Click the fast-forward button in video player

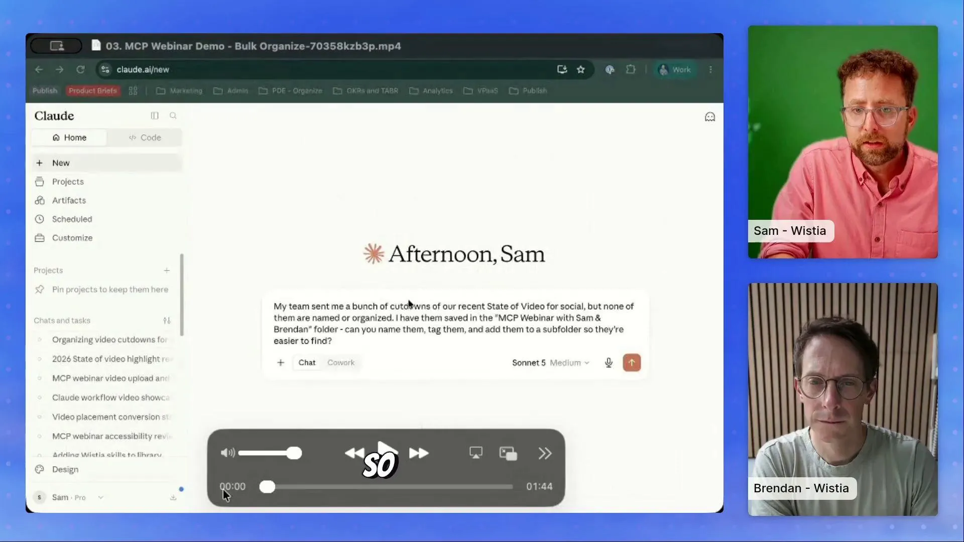pos(419,454)
